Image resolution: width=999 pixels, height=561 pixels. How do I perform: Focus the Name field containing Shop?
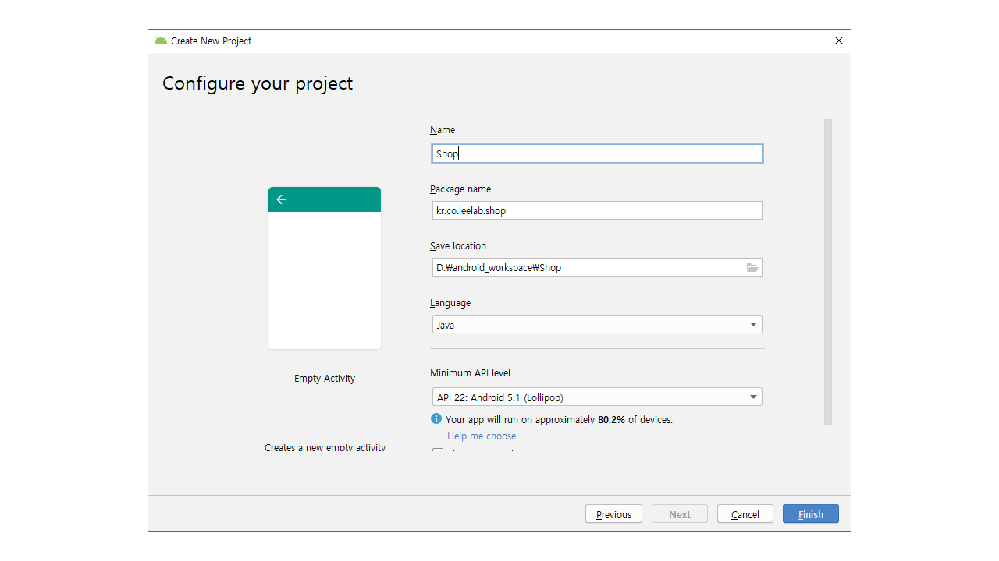pyautogui.click(x=597, y=154)
